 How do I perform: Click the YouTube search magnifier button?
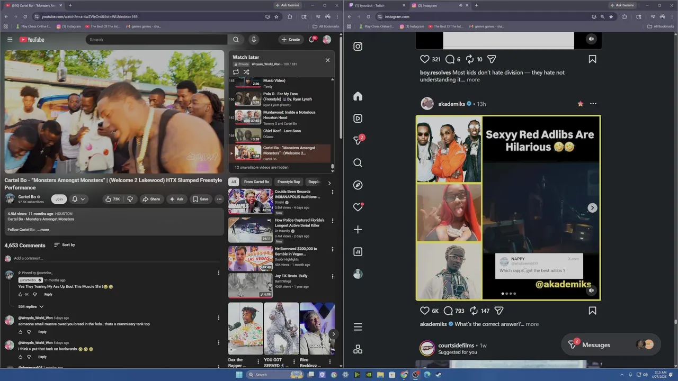pos(236,40)
